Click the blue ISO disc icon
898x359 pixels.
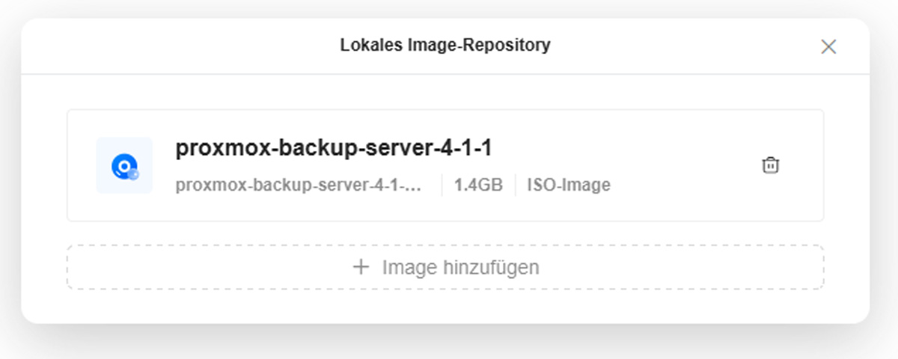pyautogui.click(x=123, y=166)
